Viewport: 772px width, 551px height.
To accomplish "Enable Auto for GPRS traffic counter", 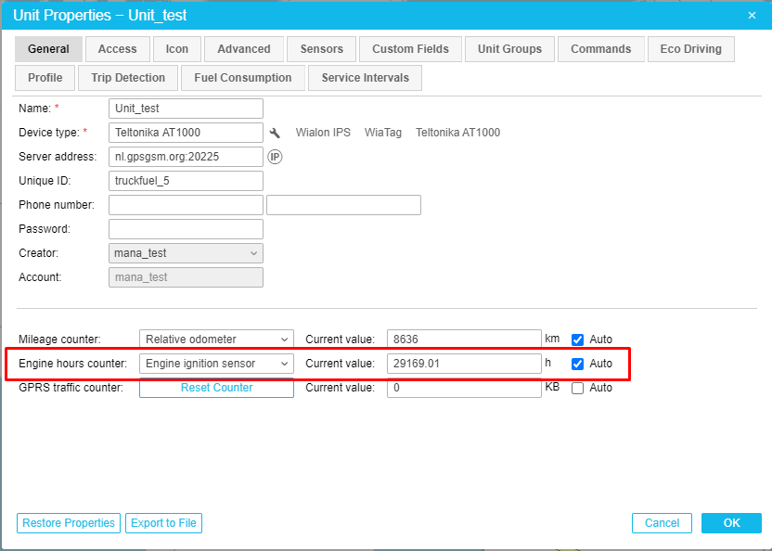I will point(577,388).
